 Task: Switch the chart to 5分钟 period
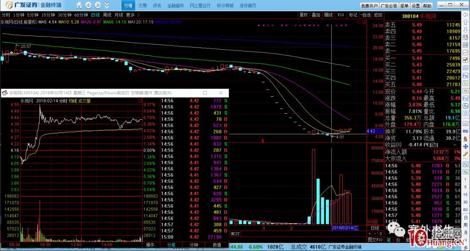tap(32, 15)
